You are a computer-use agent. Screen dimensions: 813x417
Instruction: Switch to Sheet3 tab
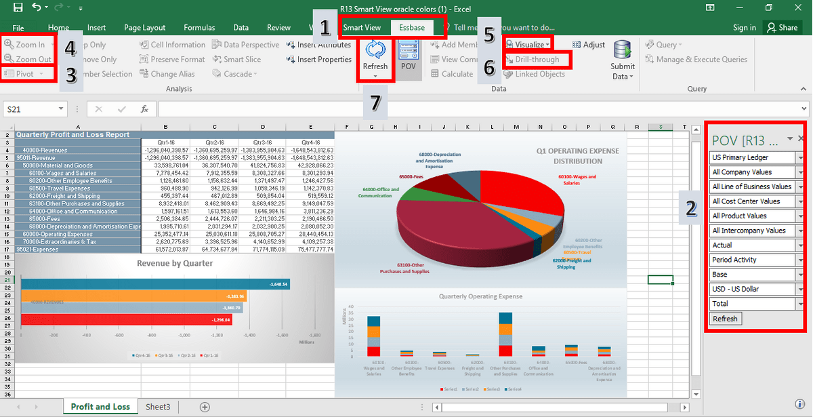click(158, 407)
